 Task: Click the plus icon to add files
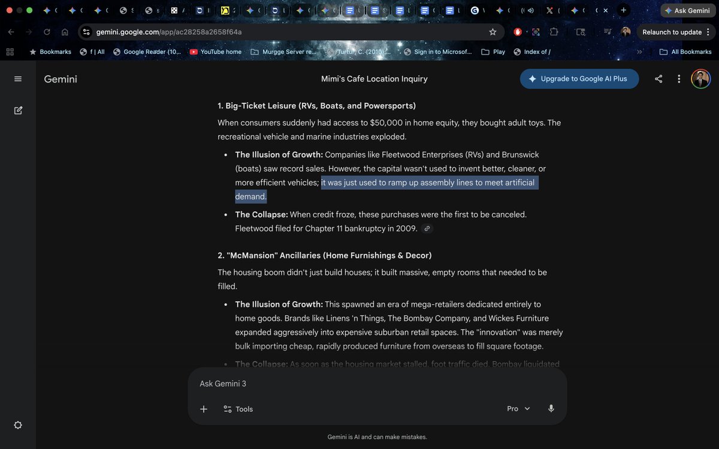204,409
